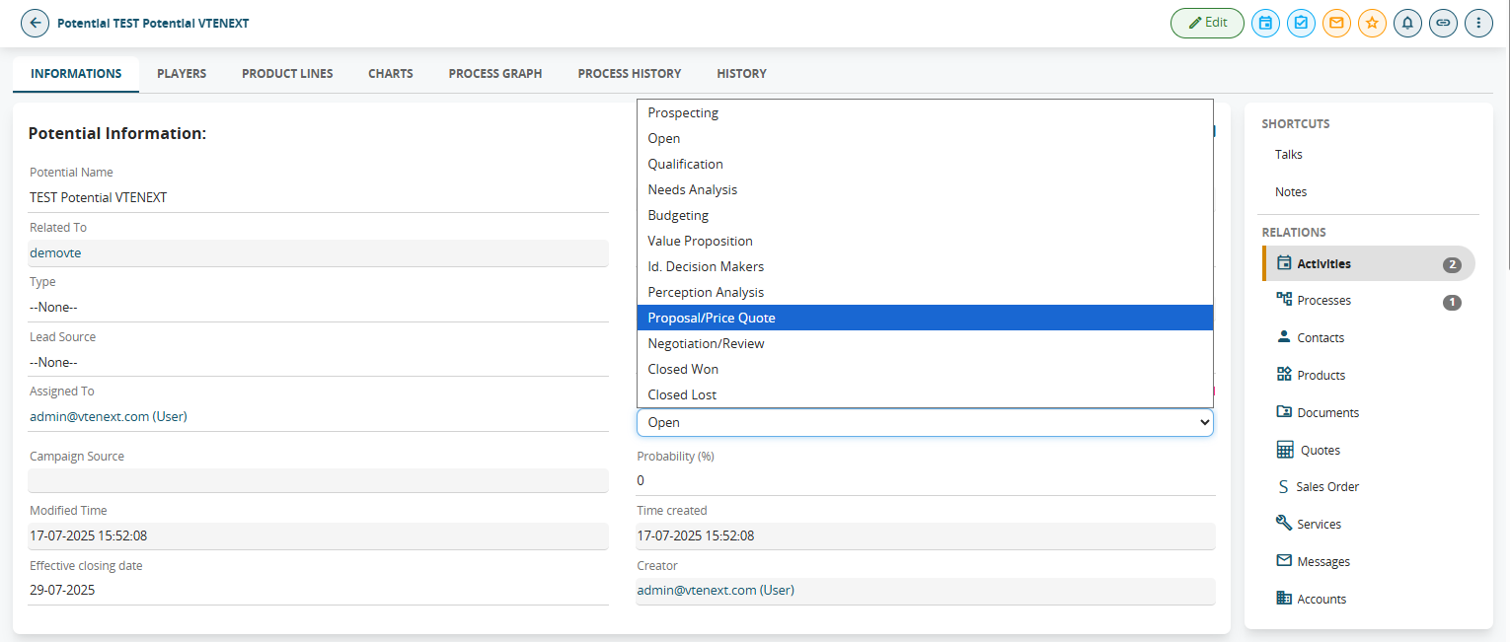Image resolution: width=1510 pixels, height=642 pixels.
Task: Open the Players tab
Action: coord(182,74)
